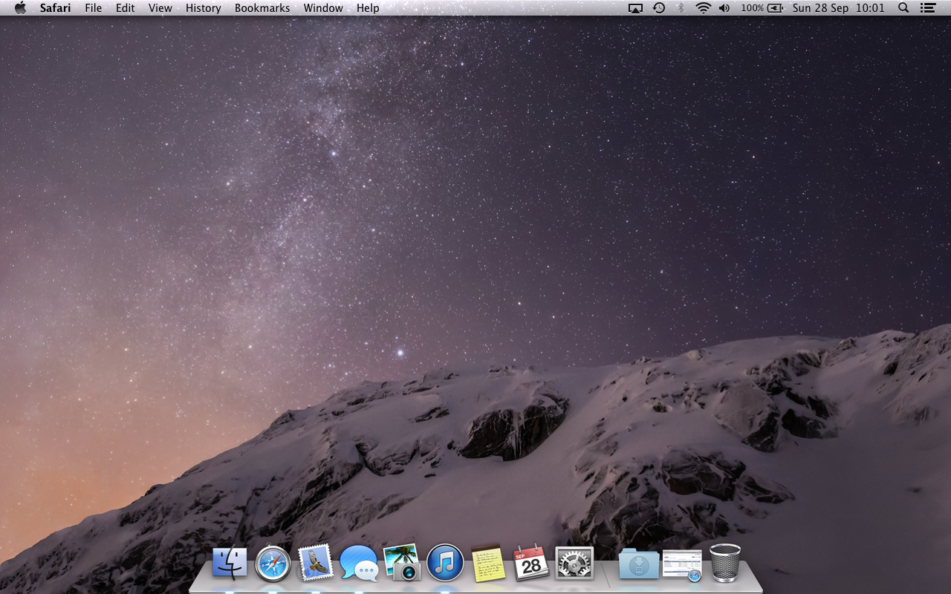Open the History menu

pos(204,8)
